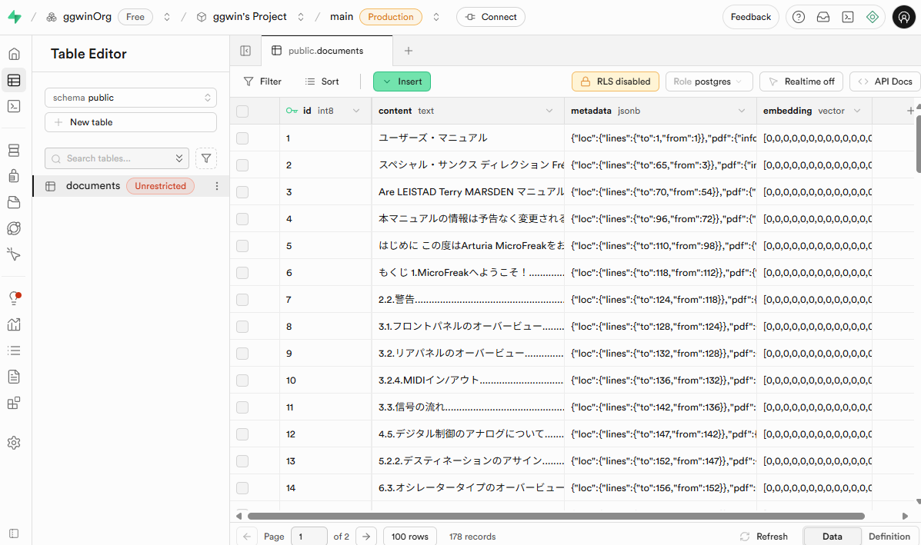Viewport: 921px width, 545px height.
Task: Check the row with id 7
Action: click(x=242, y=300)
